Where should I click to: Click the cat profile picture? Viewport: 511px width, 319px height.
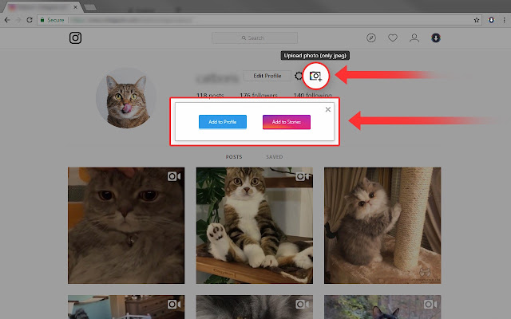click(x=126, y=97)
